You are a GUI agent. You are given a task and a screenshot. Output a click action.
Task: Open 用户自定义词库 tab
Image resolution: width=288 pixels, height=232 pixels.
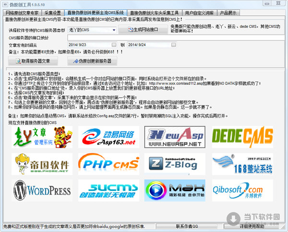tap(200, 13)
